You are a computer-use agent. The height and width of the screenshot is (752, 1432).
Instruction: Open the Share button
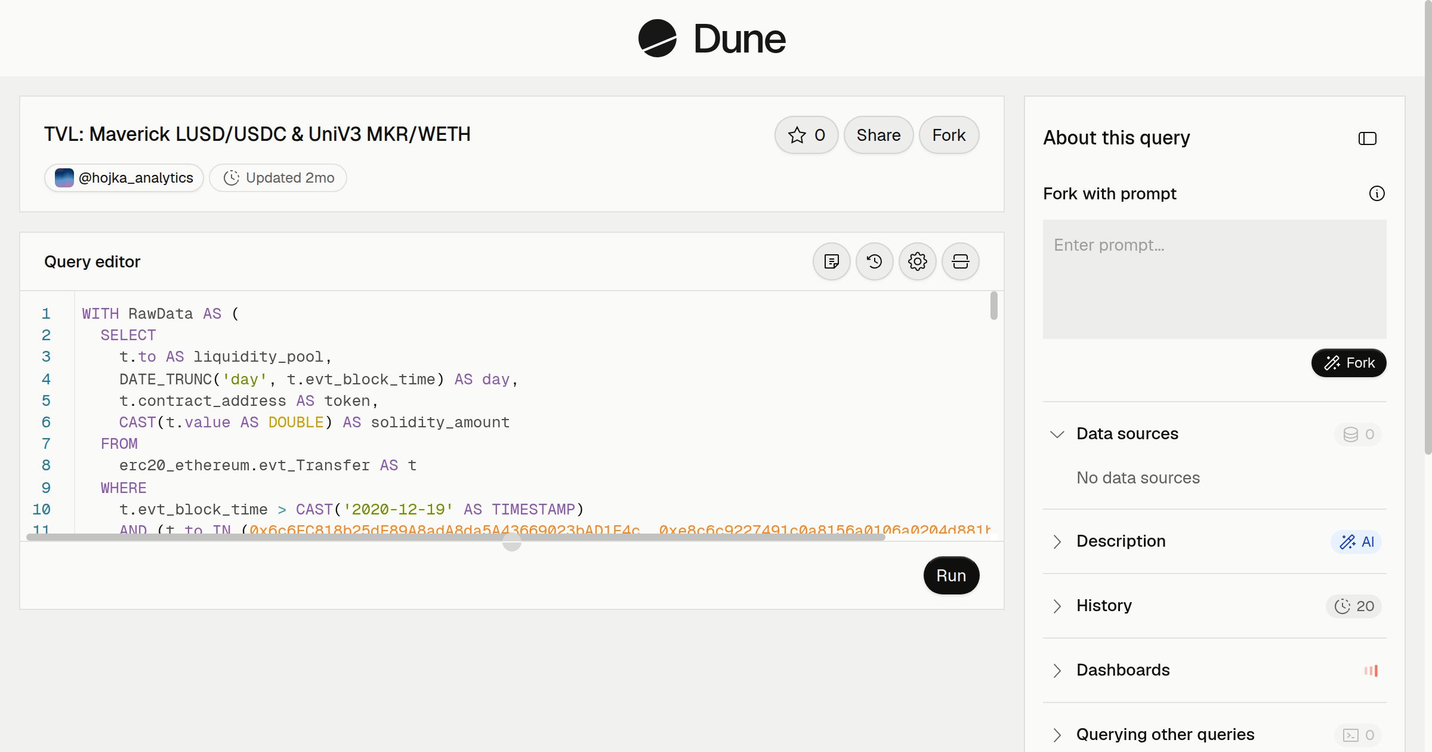[878, 135]
